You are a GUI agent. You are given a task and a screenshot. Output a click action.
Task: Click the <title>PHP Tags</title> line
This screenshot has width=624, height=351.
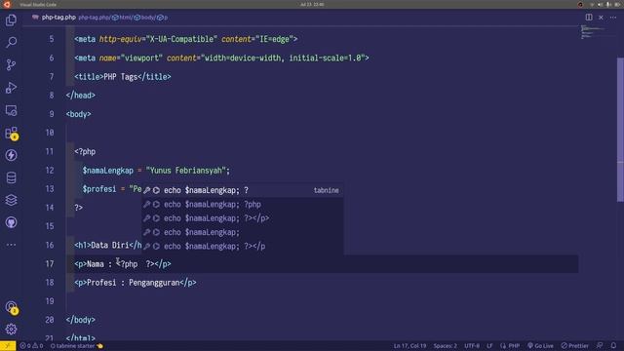123,77
